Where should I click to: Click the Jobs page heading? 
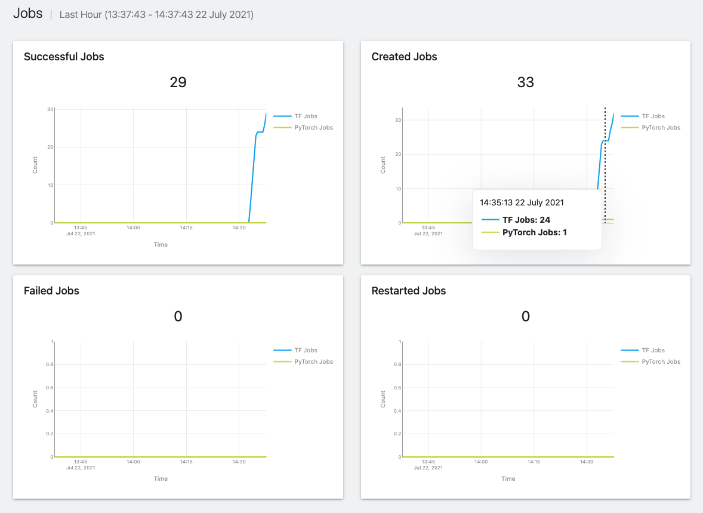pyautogui.click(x=28, y=14)
